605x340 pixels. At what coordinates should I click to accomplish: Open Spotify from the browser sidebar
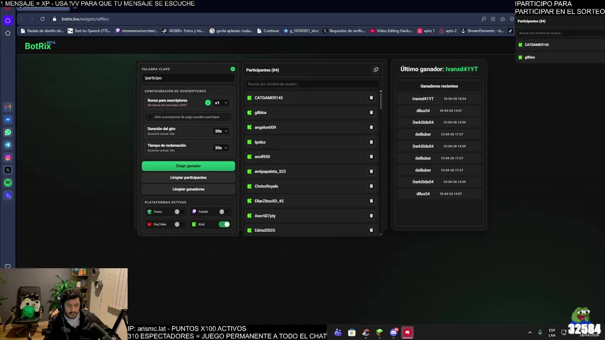coord(8,183)
